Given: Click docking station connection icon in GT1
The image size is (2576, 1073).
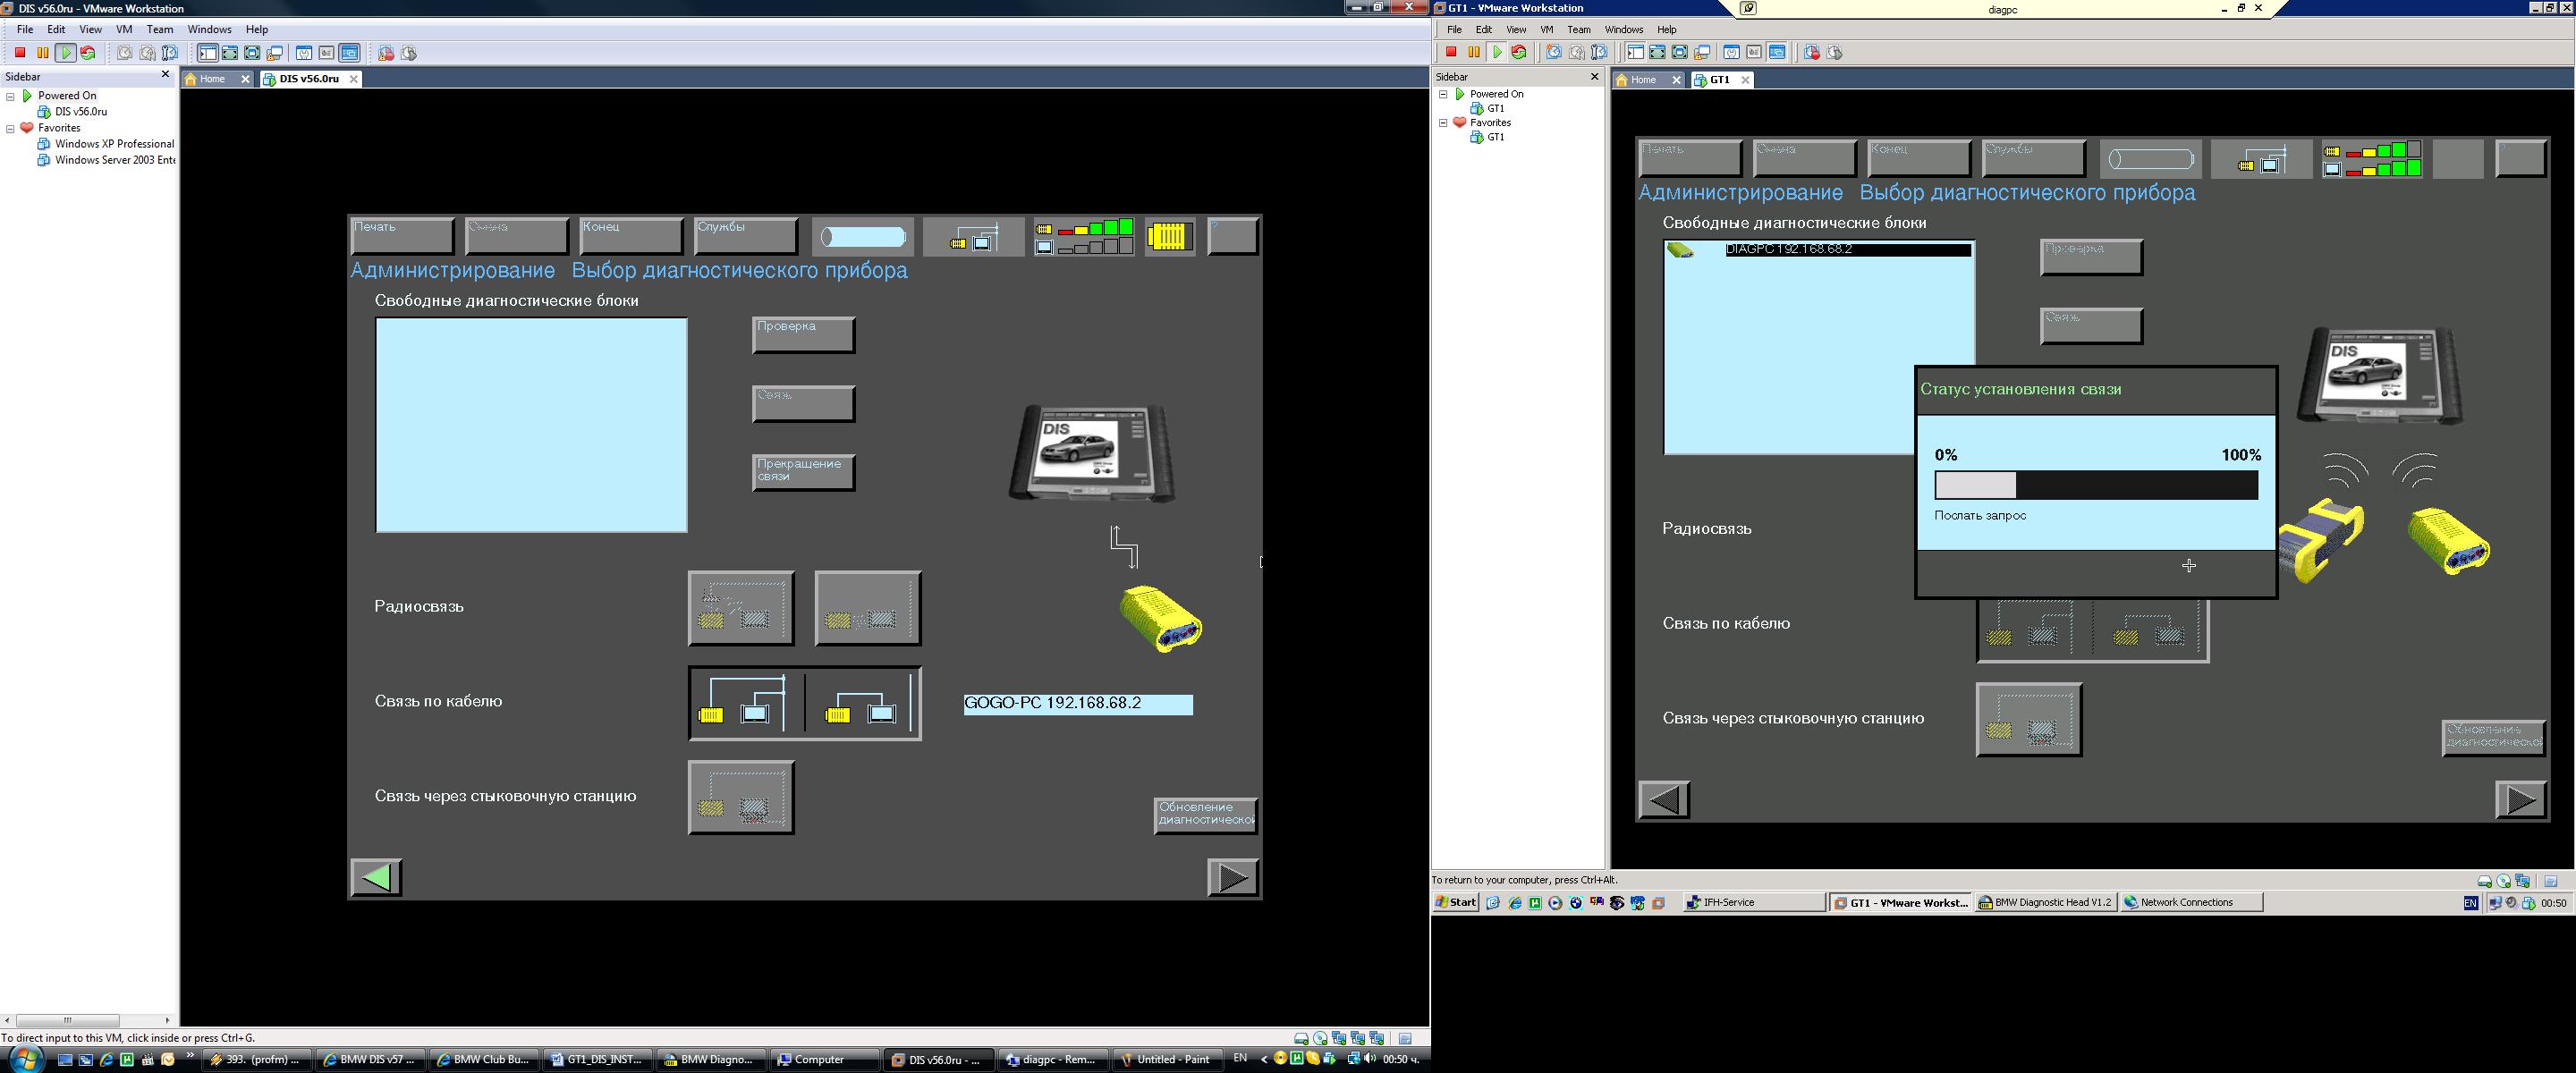Looking at the screenshot, I should [x=2029, y=720].
